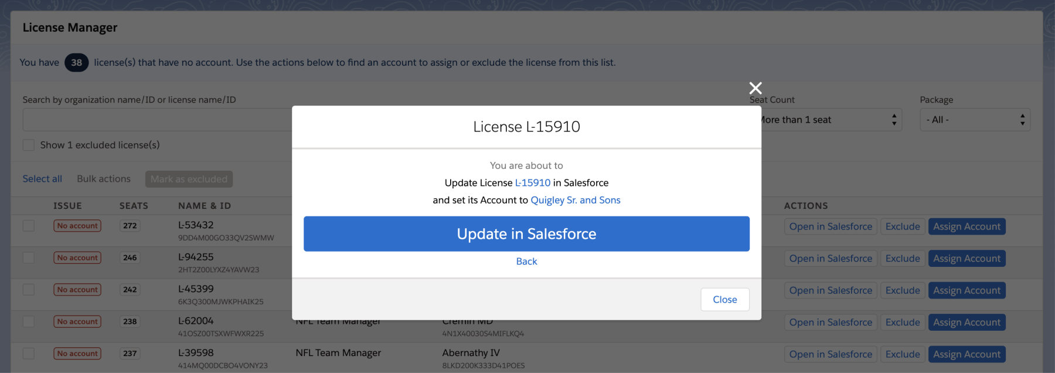Click the No account badge for L-94255
The height and width of the screenshot is (373, 1055).
tap(77, 258)
